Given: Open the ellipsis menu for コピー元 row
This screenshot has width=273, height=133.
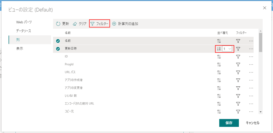Looking at the screenshot, I should coord(251,111).
